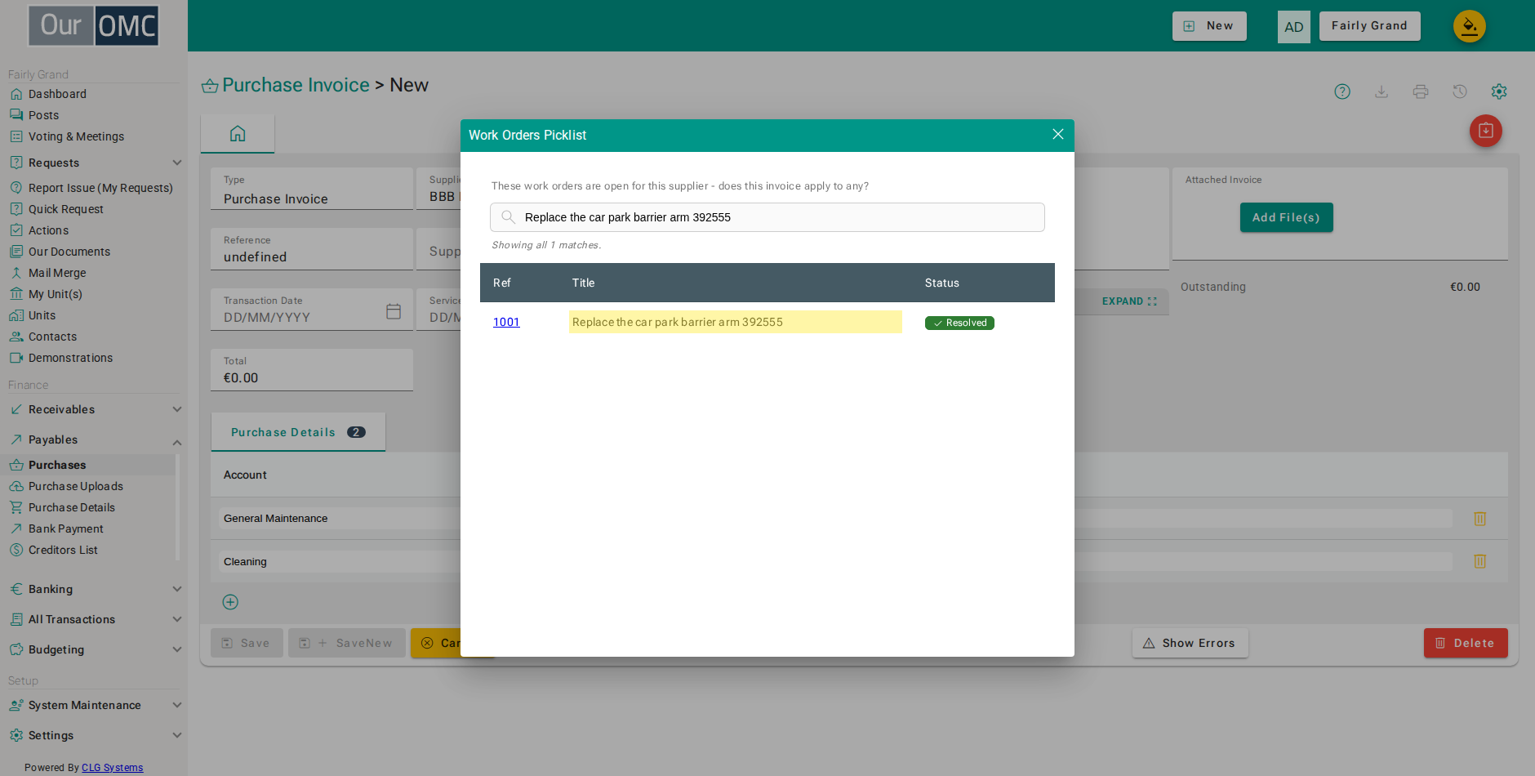This screenshot has height=776, width=1535.
Task: Click the work orders search field
Action: tap(767, 217)
